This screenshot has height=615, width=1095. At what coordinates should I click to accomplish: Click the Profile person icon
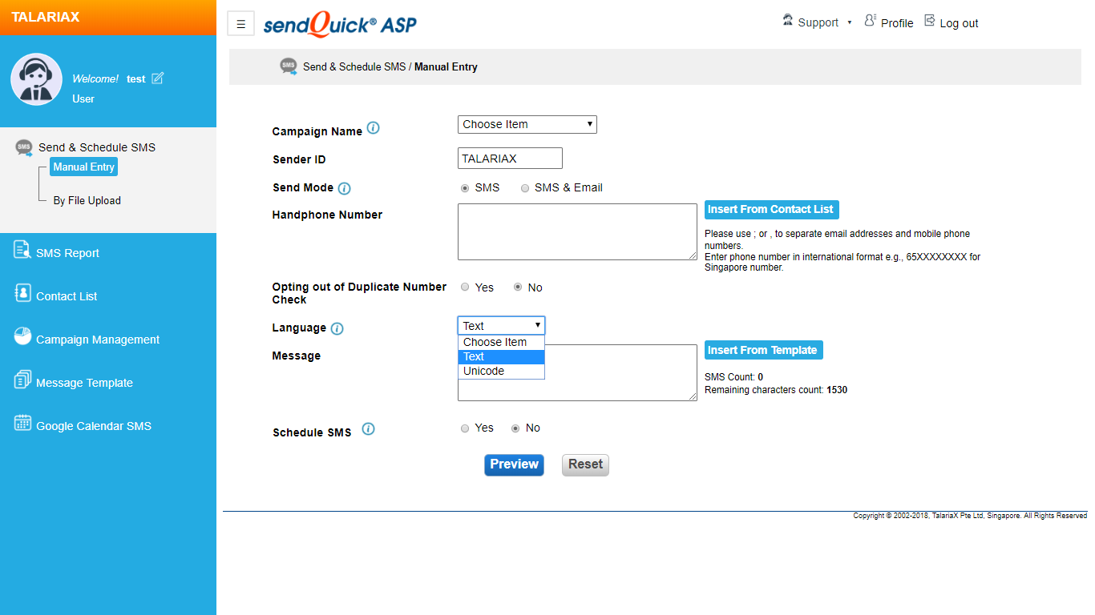coord(871,21)
